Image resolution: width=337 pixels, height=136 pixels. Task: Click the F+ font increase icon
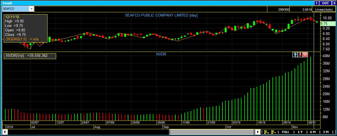coord(267,132)
